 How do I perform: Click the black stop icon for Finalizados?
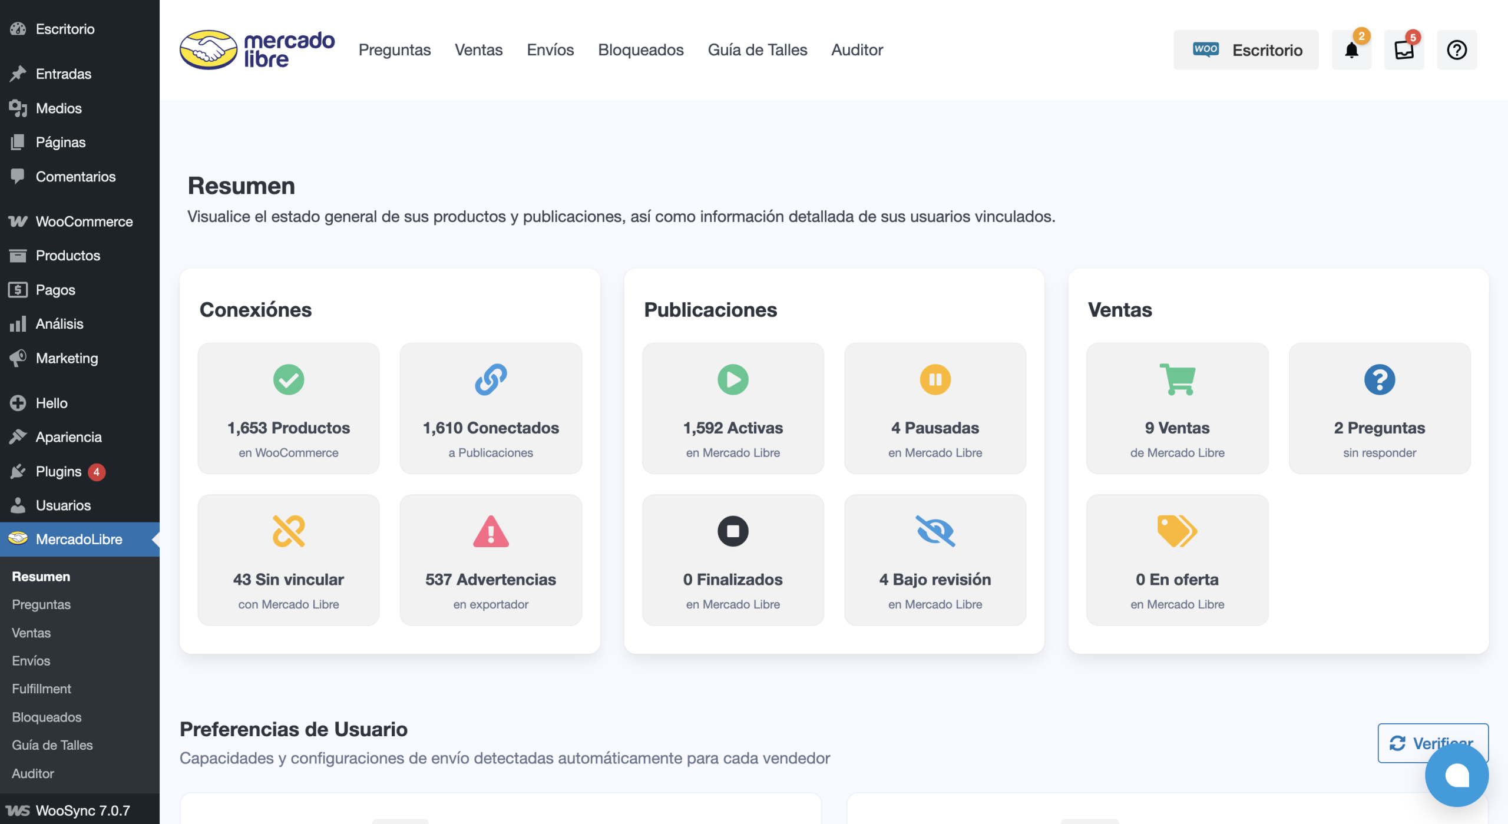coord(733,531)
